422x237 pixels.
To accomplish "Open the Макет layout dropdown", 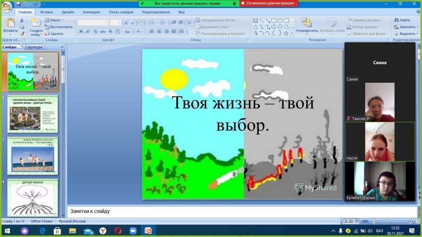I will 54,20.
